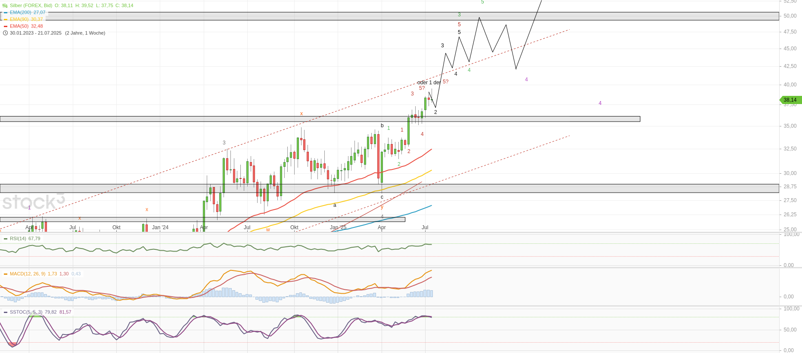Viewport: 802px width, 353px height.
Task: Open the MACD(12, 26, 9) indicator label
Action: click(28, 274)
